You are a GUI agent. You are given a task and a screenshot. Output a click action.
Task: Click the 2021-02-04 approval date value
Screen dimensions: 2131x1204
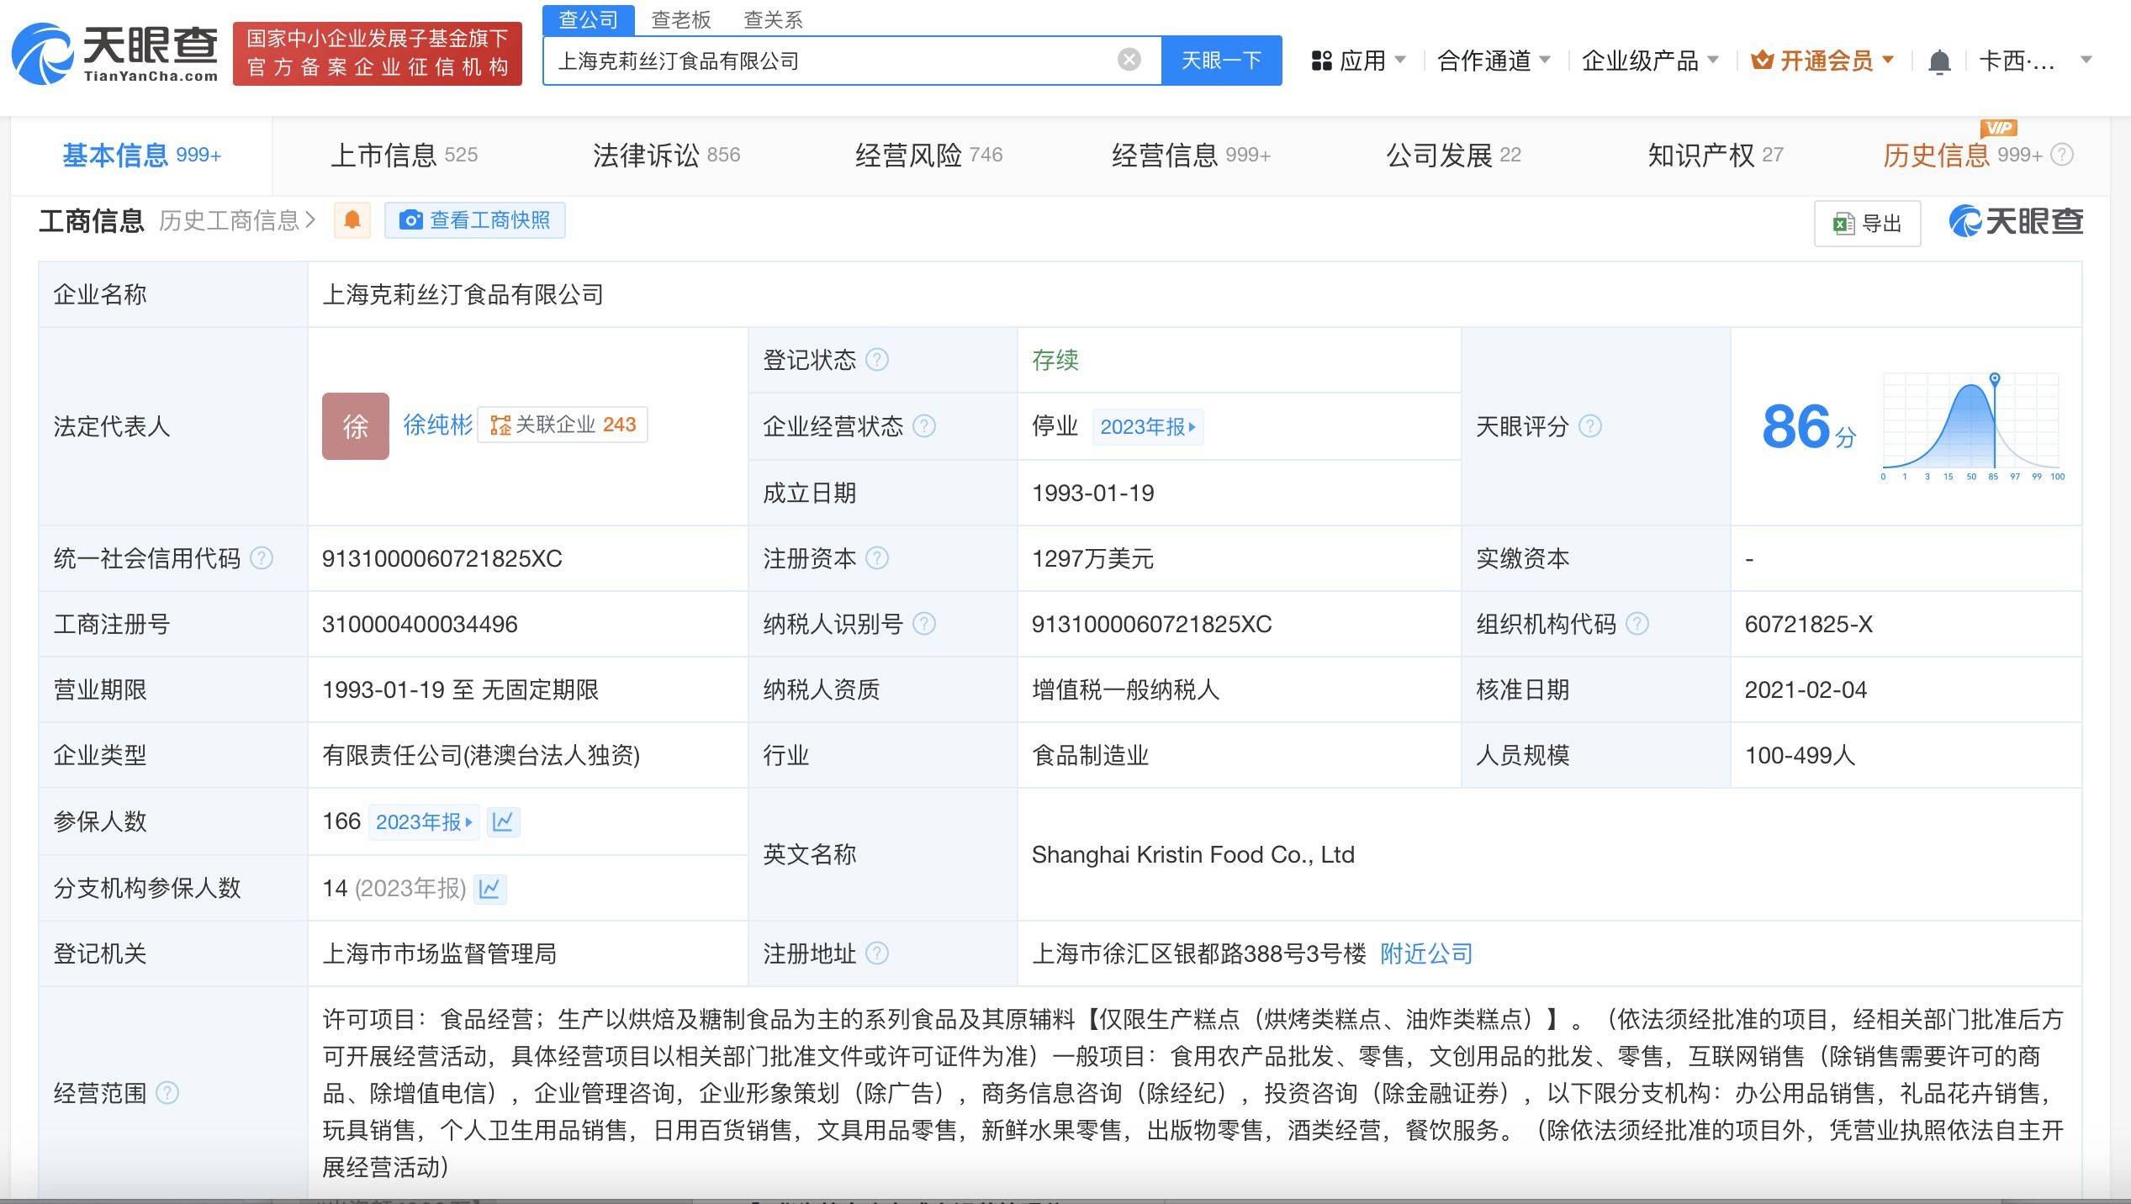(1806, 689)
